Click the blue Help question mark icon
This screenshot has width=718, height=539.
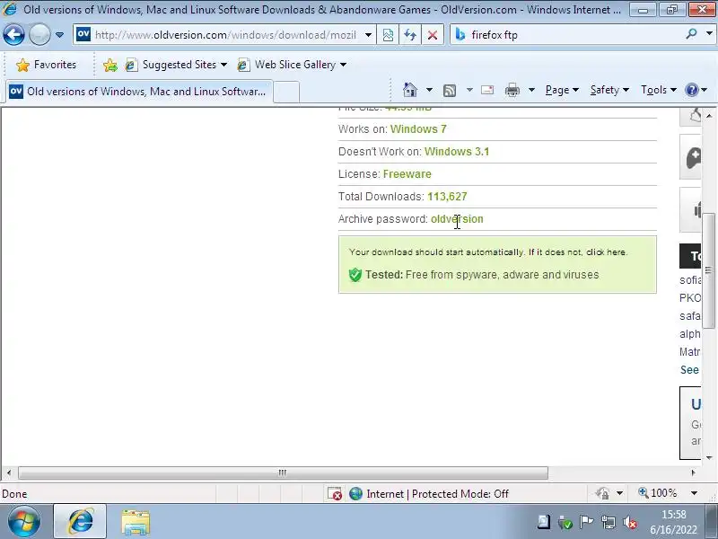click(x=692, y=90)
